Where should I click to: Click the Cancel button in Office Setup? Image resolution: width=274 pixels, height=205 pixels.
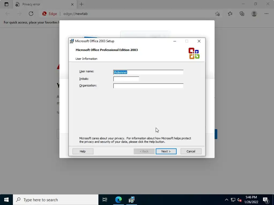click(x=191, y=151)
